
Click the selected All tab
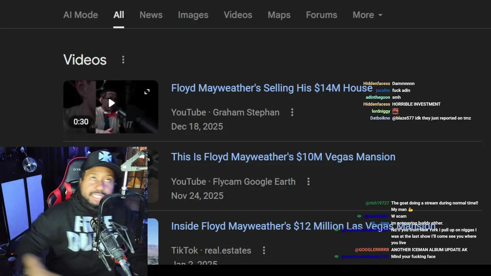click(119, 15)
